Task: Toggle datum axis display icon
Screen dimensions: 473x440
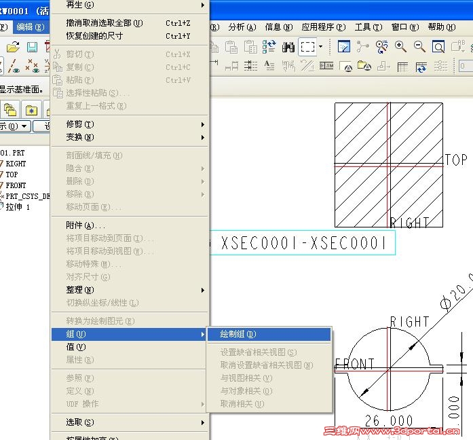Action: pyautogui.click(x=13, y=66)
